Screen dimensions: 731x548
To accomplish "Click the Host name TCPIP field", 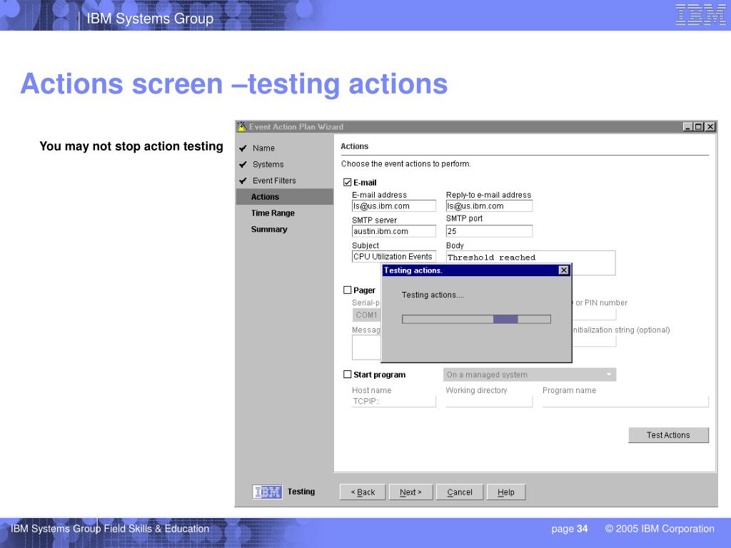I will pos(394,401).
